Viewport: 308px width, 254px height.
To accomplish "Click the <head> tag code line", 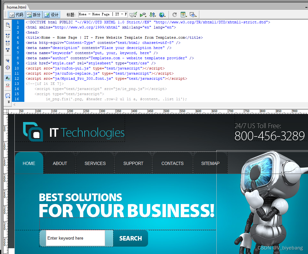I will click(32, 32).
